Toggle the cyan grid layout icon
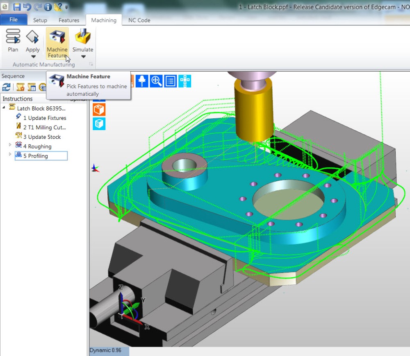 (185, 81)
